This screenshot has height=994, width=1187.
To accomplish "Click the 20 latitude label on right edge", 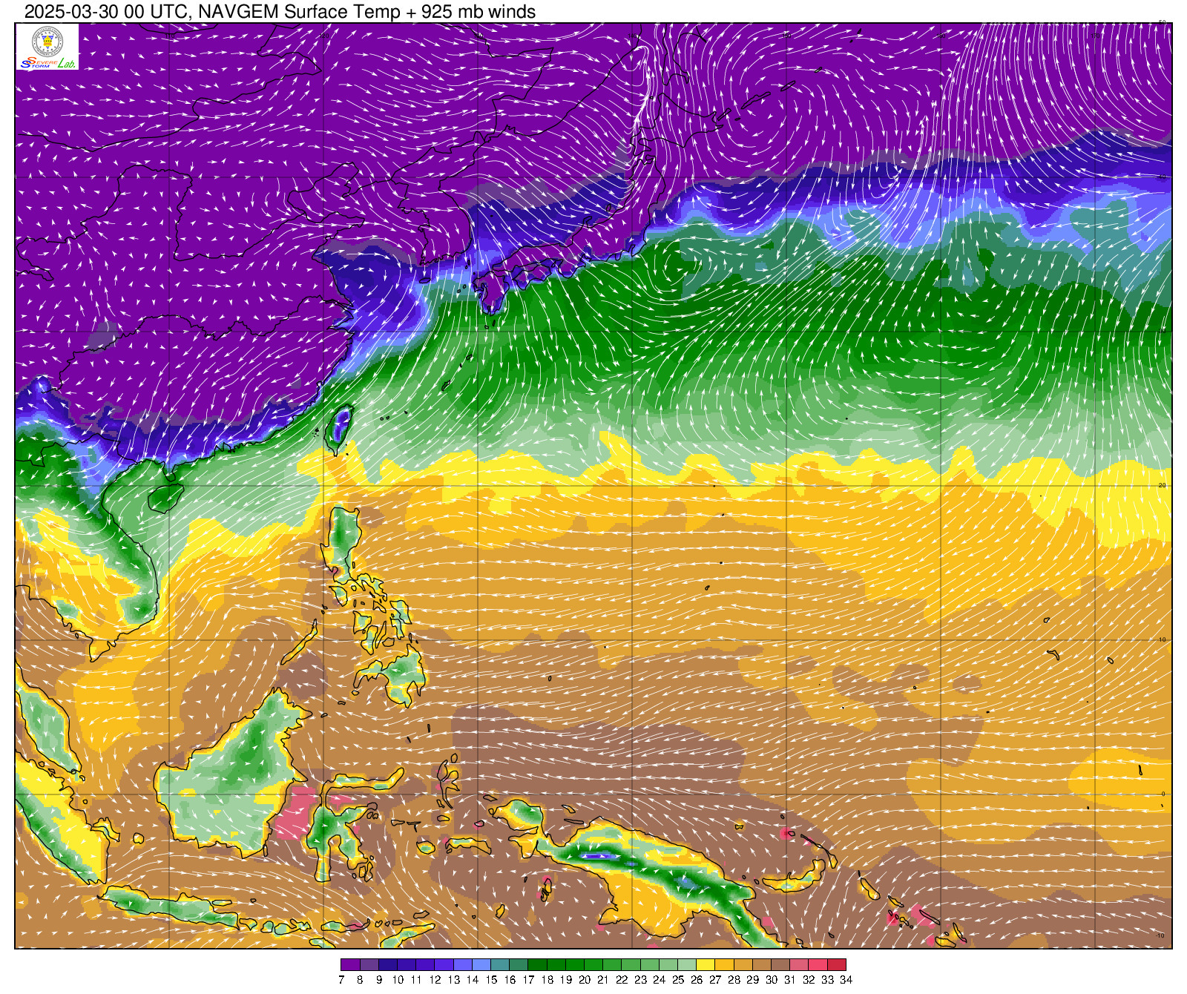I will click(x=1162, y=485).
